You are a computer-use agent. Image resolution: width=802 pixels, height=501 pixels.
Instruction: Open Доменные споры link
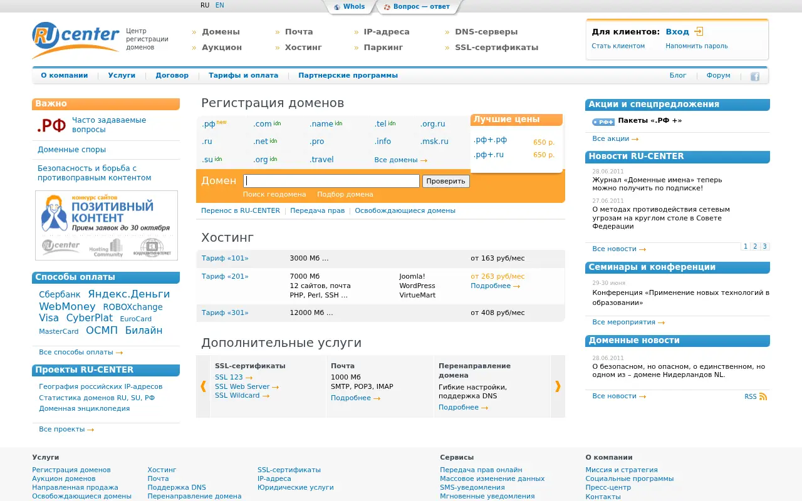click(71, 150)
